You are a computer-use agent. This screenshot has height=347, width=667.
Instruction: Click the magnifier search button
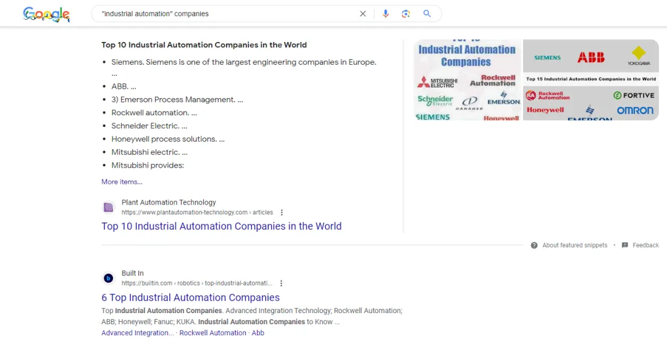(427, 14)
